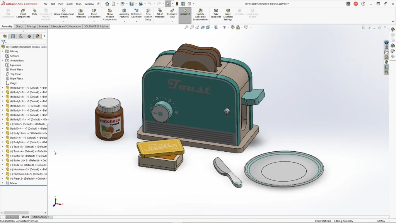Open Insert Components tool
This screenshot has height=223, width=396.
pyautogui.click(x=23, y=13)
